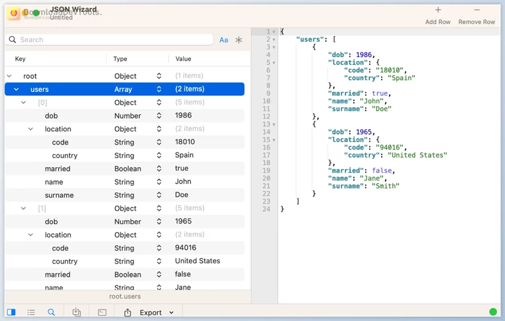Collapse the [0] object node
The width and height of the screenshot is (505, 321).
click(24, 102)
